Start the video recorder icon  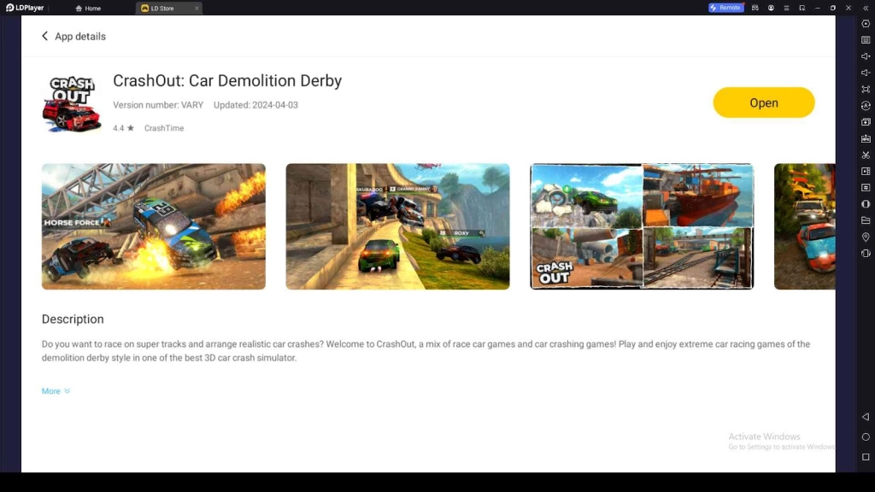click(x=866, y=171)
